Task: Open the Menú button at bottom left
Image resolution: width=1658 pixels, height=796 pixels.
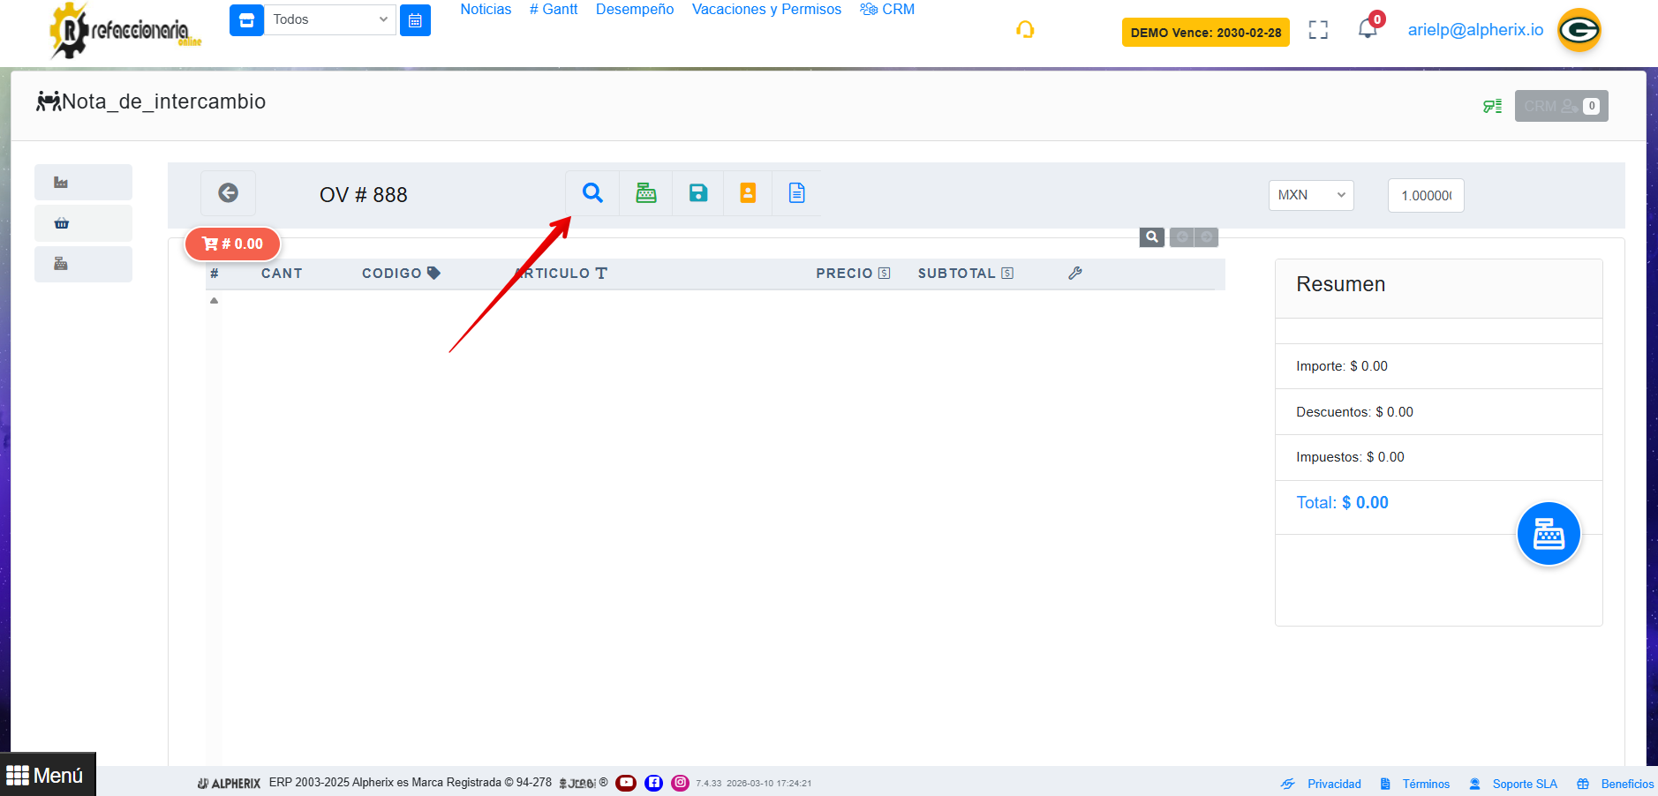Action: (x=47, y=776)
